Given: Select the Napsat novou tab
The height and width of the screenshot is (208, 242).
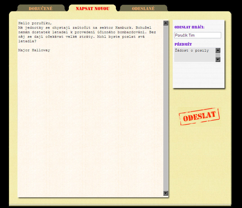Looking at the screenshot, I should tap(93, 8).
